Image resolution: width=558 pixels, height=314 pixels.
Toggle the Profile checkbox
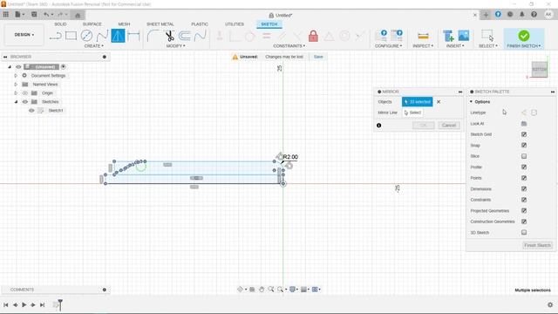[x=523, y=167]
